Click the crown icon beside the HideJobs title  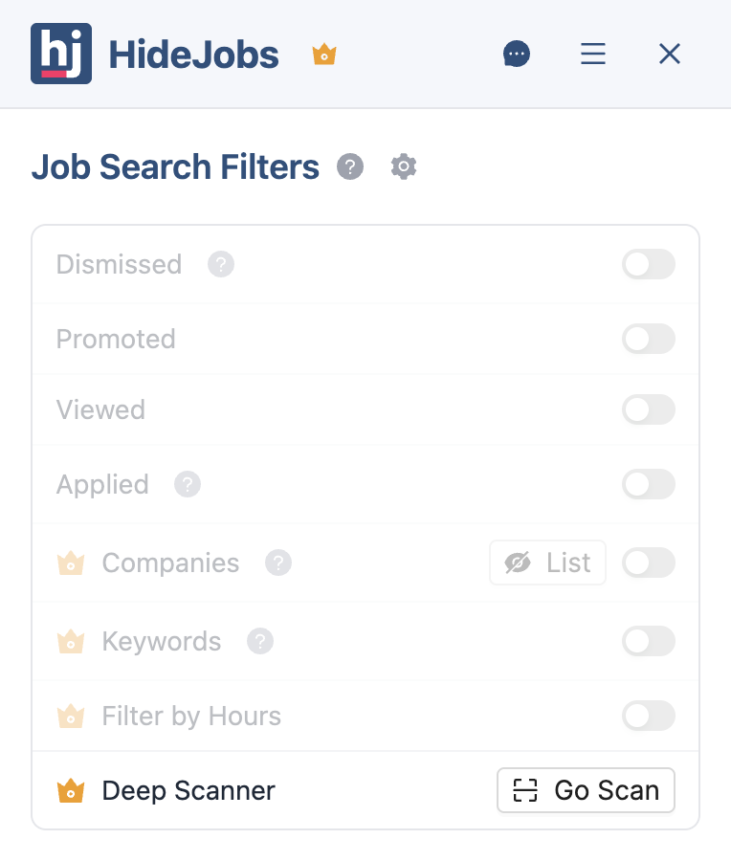click(x=323, y=55)
